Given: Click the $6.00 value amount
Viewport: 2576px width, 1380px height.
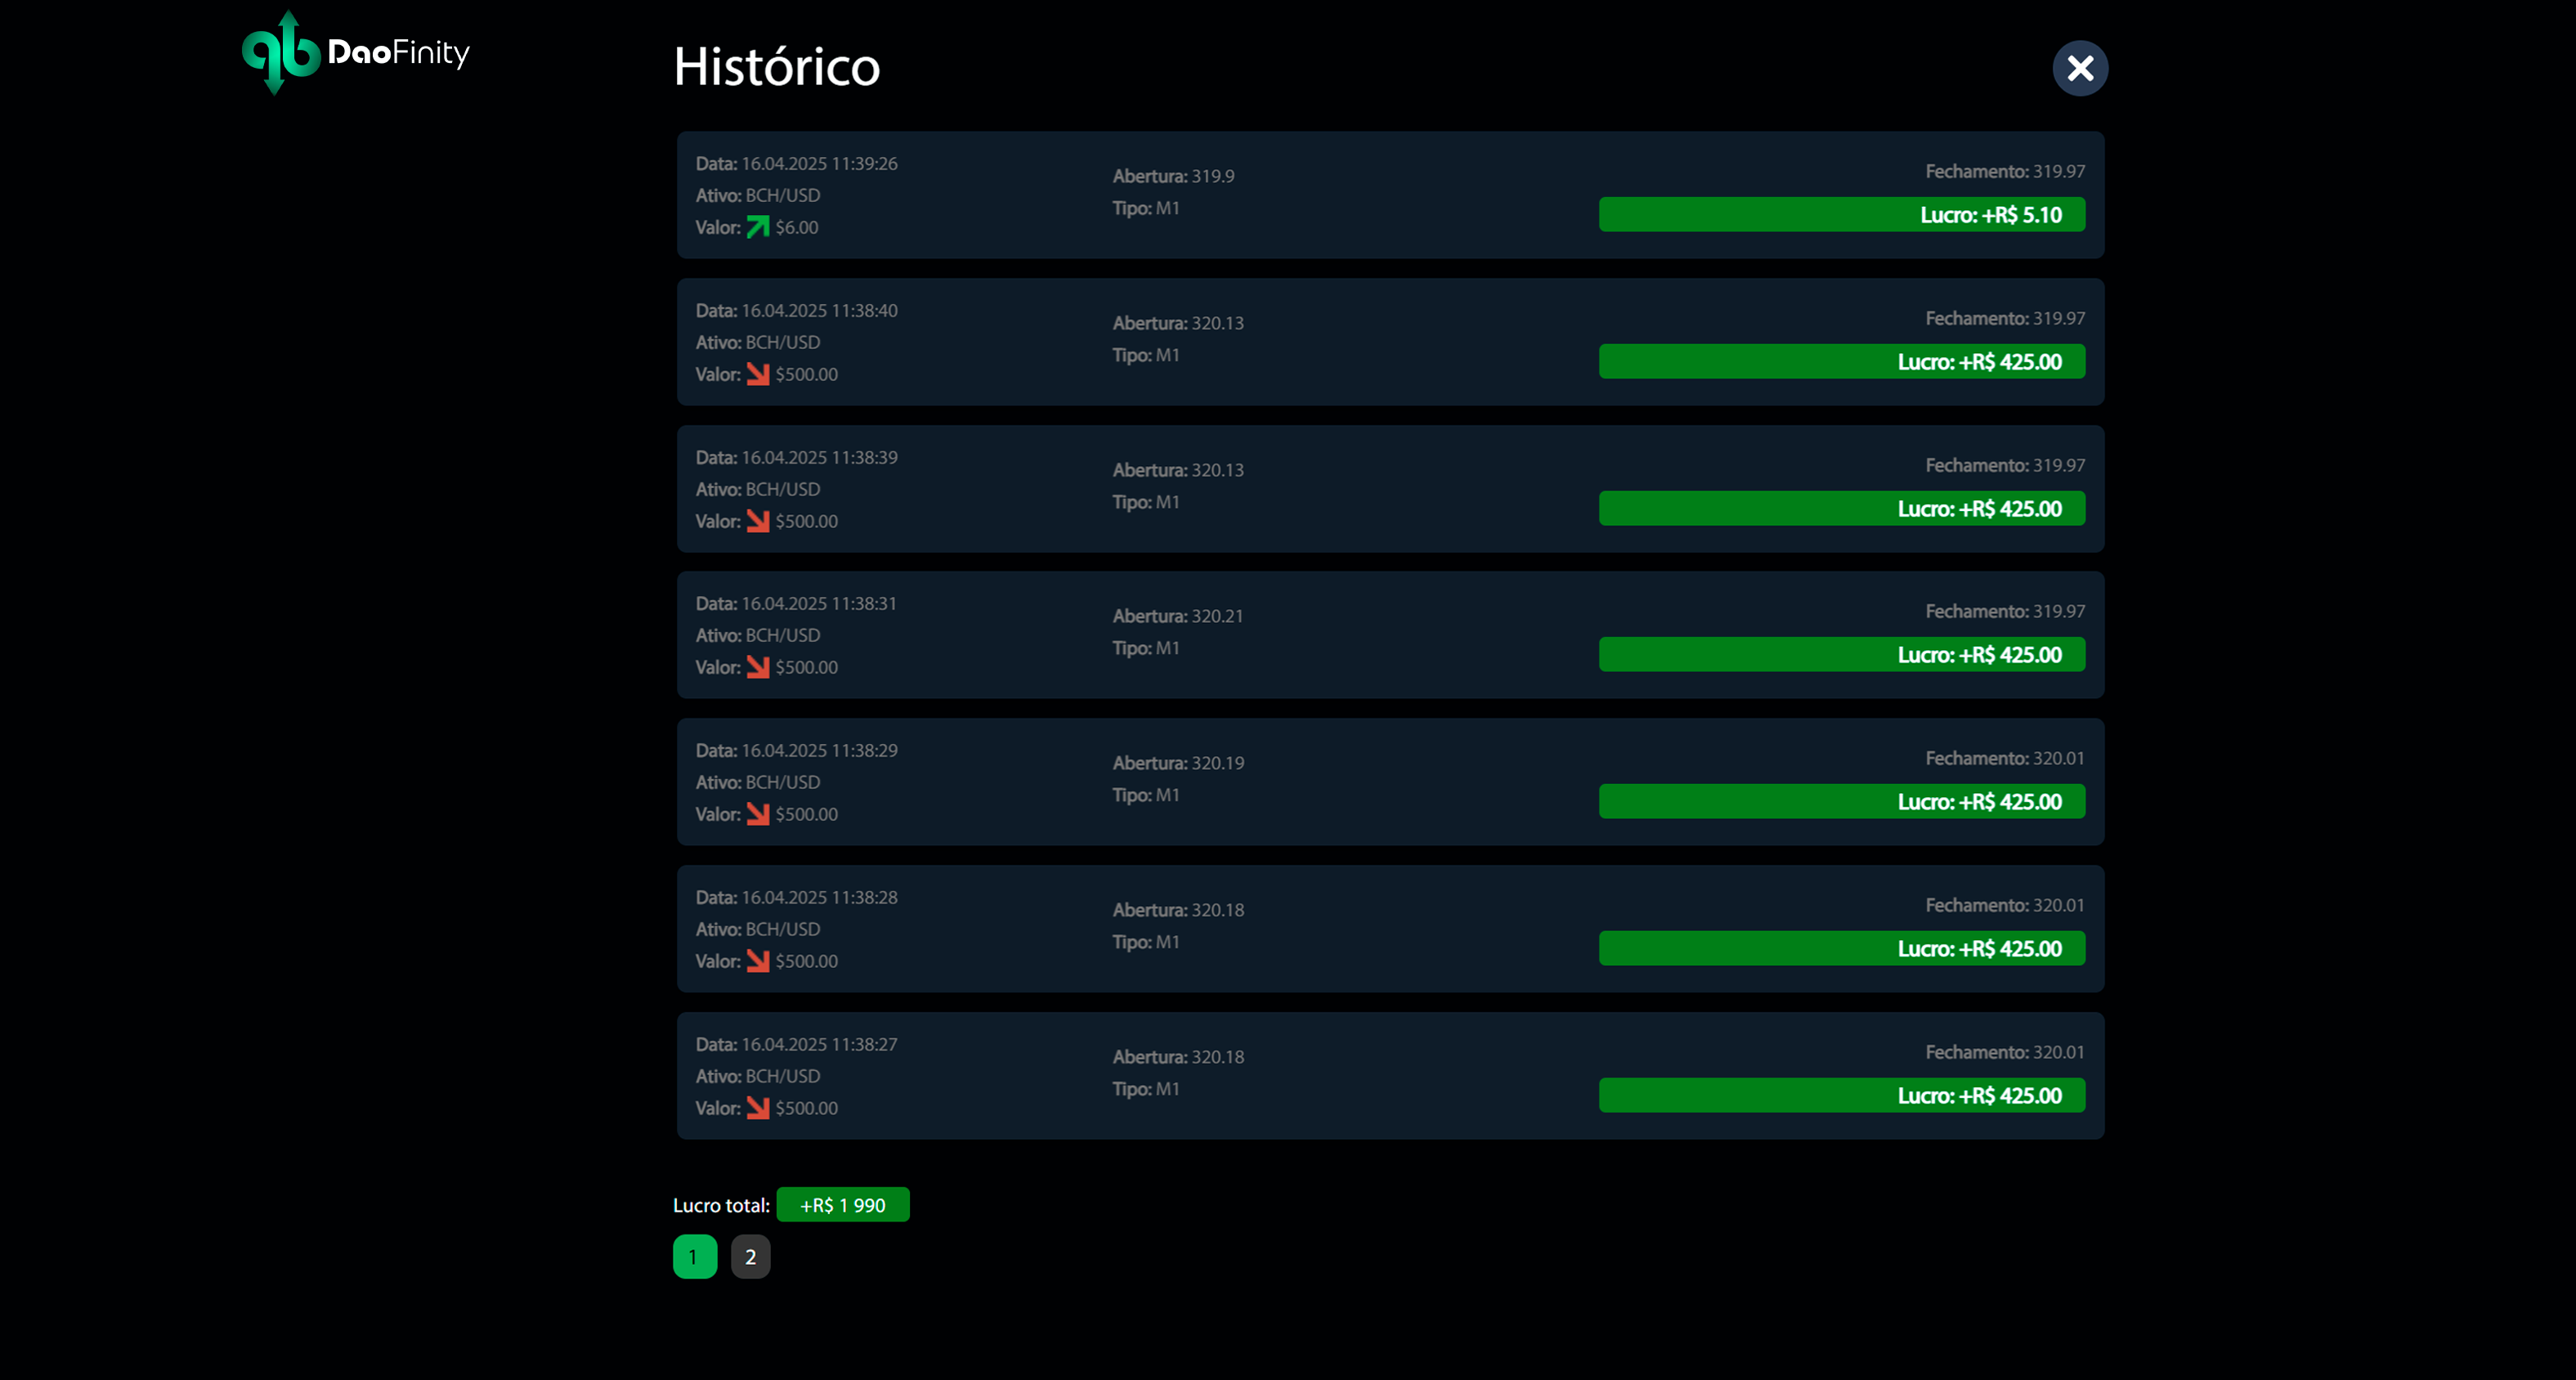Looking at the screenshot, I should click(797, 227).
